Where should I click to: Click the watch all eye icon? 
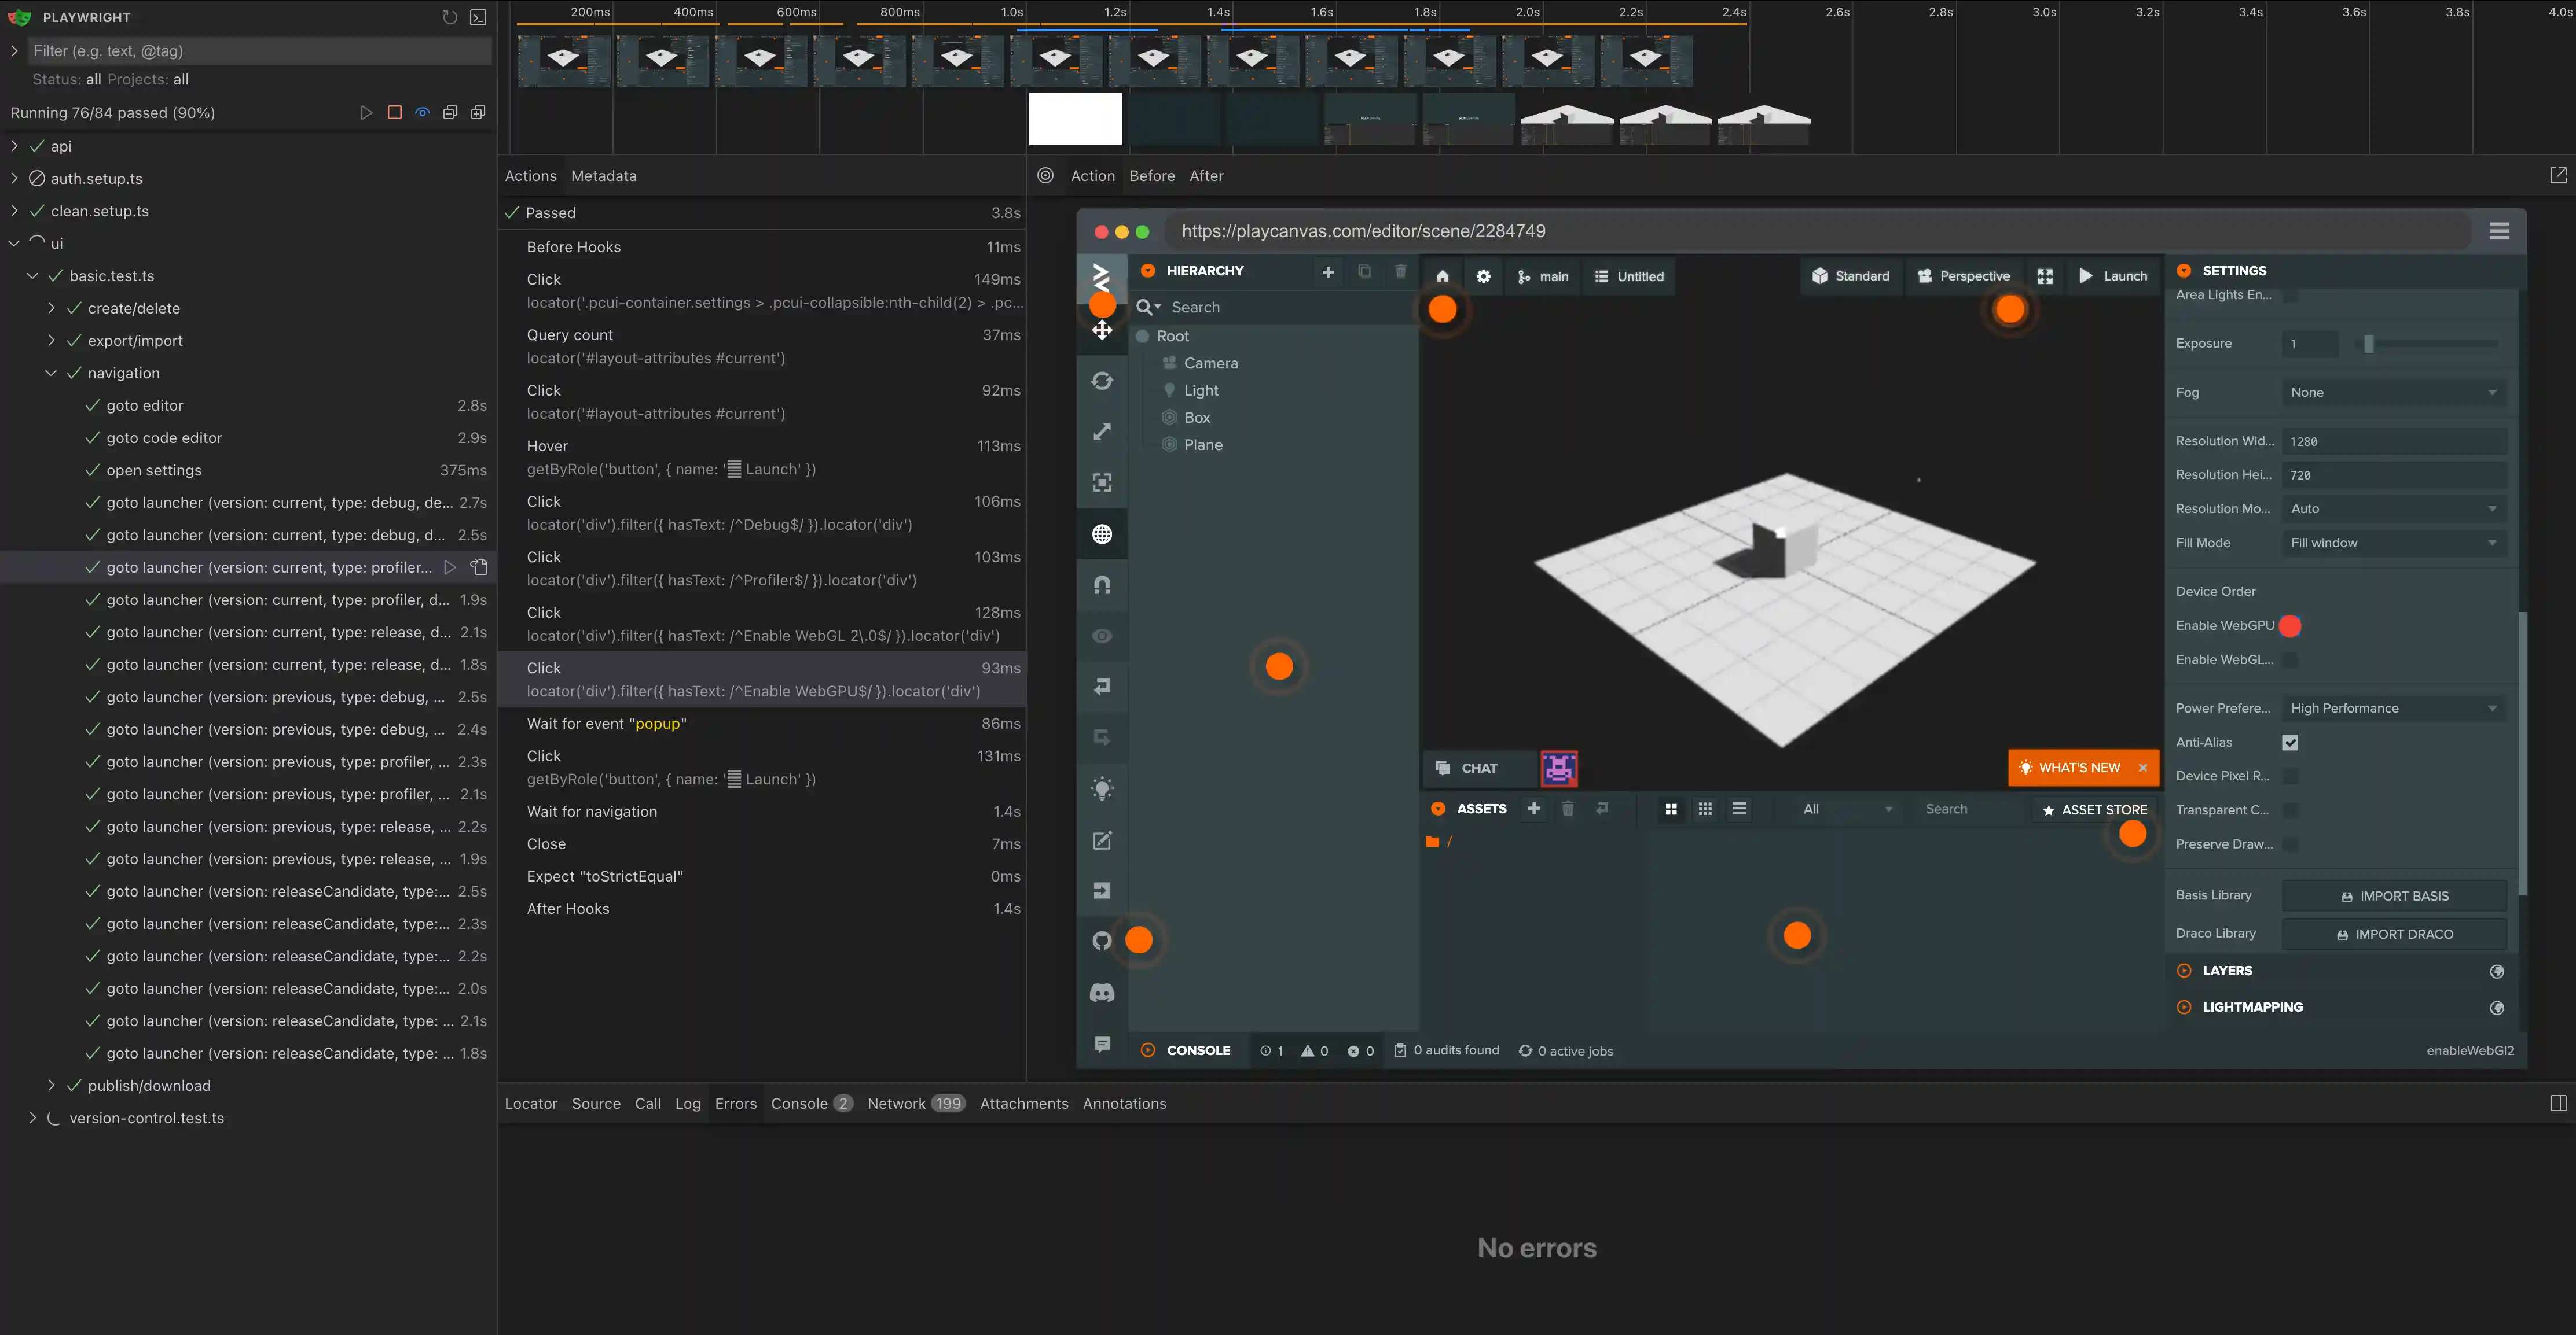click(422, 113)
